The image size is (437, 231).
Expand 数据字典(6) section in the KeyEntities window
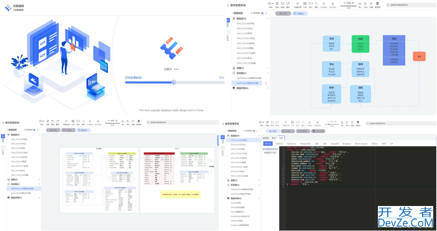268,88
